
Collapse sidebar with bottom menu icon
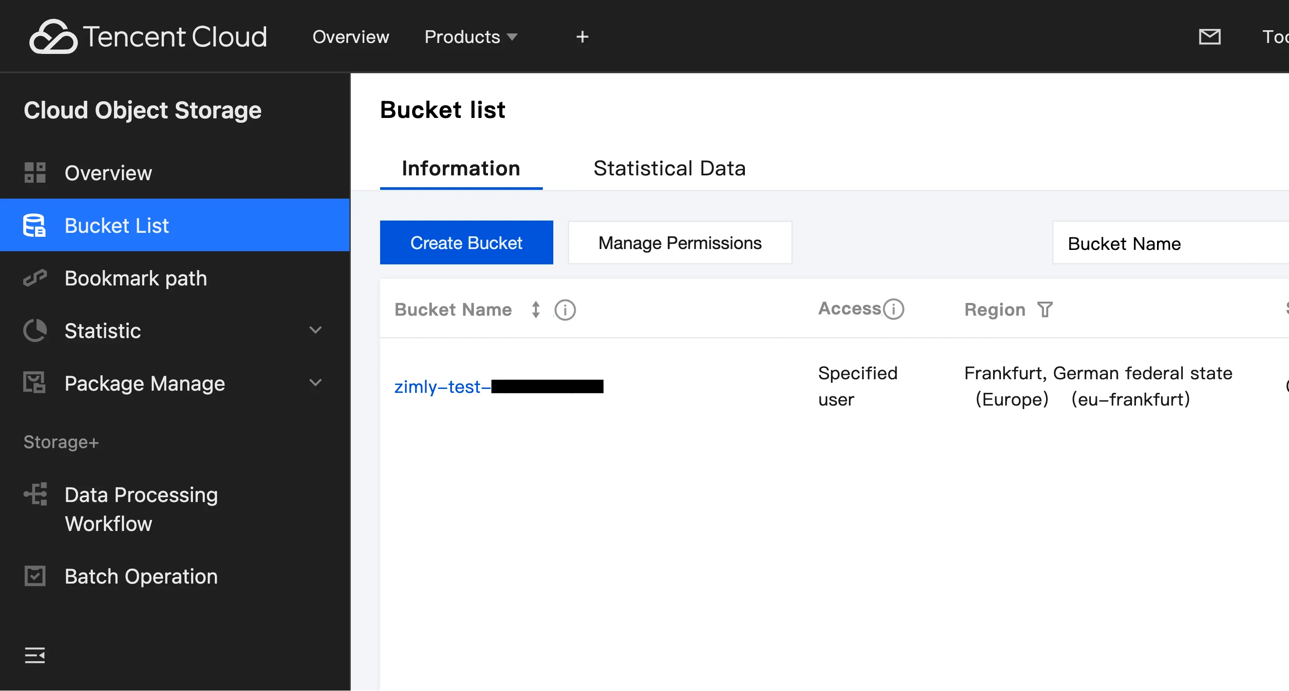[35, 655]
